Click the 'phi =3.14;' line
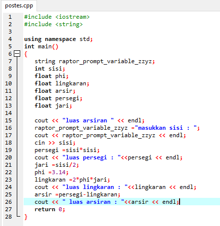 [51, 172]
